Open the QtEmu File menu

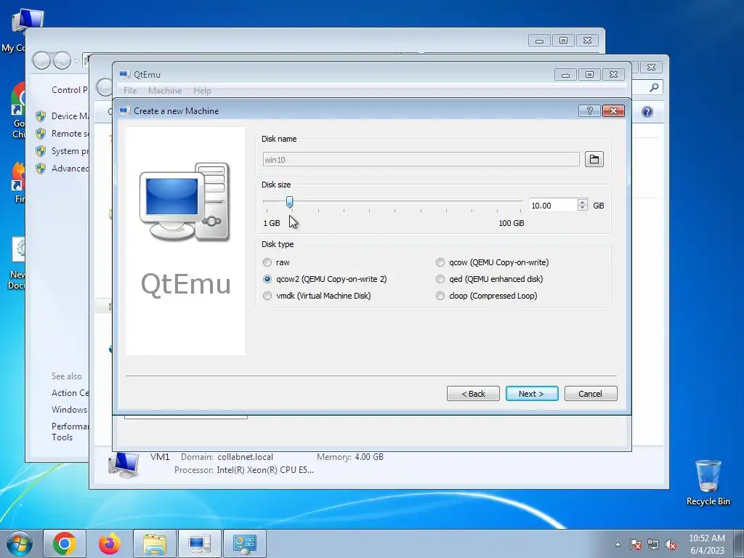(x=130, y=91)
